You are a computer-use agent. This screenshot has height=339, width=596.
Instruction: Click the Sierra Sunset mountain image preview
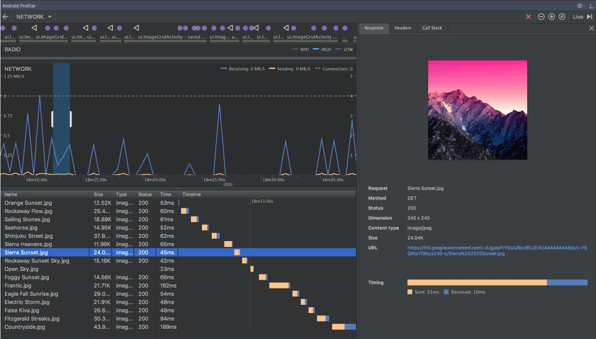click(x=477, y=110)
